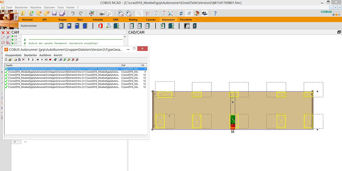Image resolution: width=342 pixels, height=171 pixels.
Task: Click the redo arrow in main toolbar
Action: [81, 13]
